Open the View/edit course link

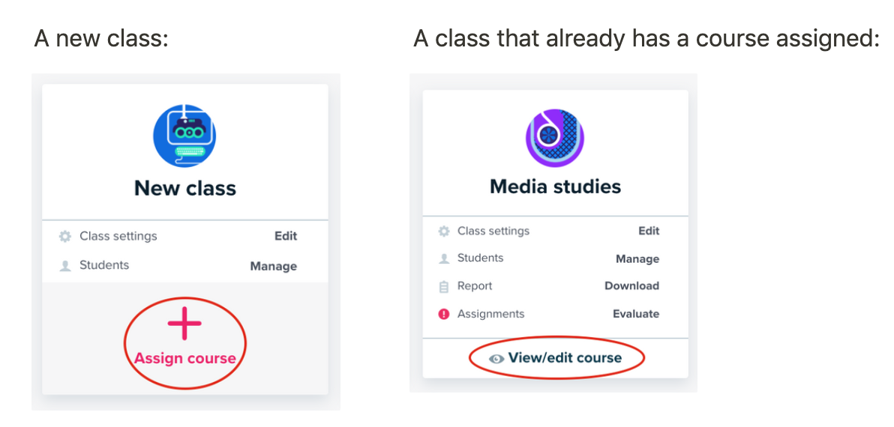[565, 358]
